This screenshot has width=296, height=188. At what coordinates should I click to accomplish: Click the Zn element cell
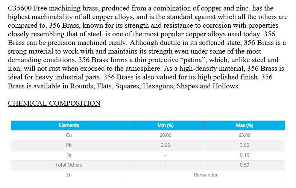click(69, 175)
